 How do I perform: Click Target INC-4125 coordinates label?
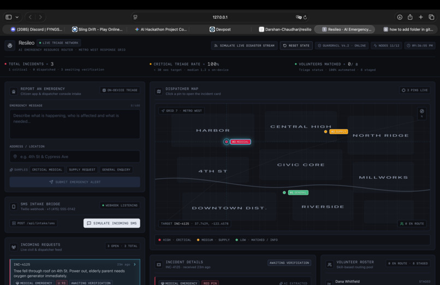(x=194, y=223)
